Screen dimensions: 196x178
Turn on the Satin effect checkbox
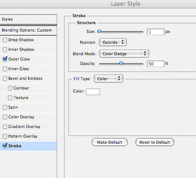pos(5,107)
